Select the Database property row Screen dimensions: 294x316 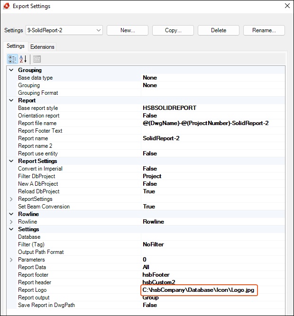point(29,237)
